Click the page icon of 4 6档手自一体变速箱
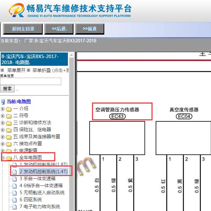The image size is (211, 211). (15, 186)
